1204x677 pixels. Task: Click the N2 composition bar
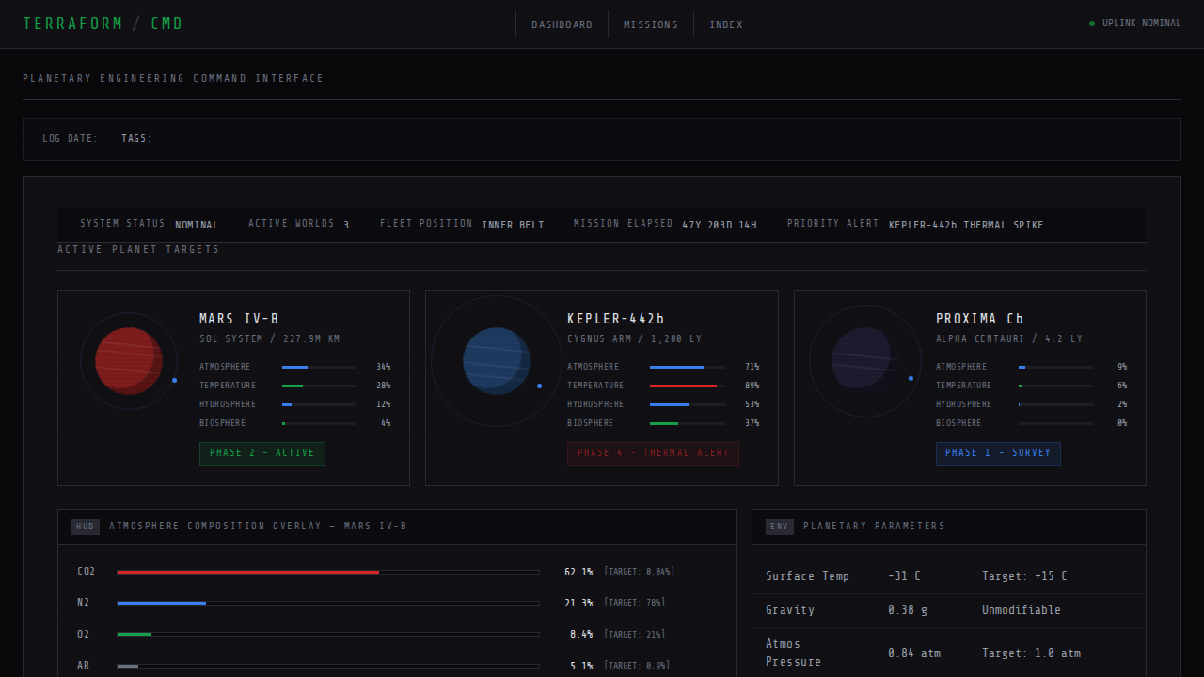(327, 603)
